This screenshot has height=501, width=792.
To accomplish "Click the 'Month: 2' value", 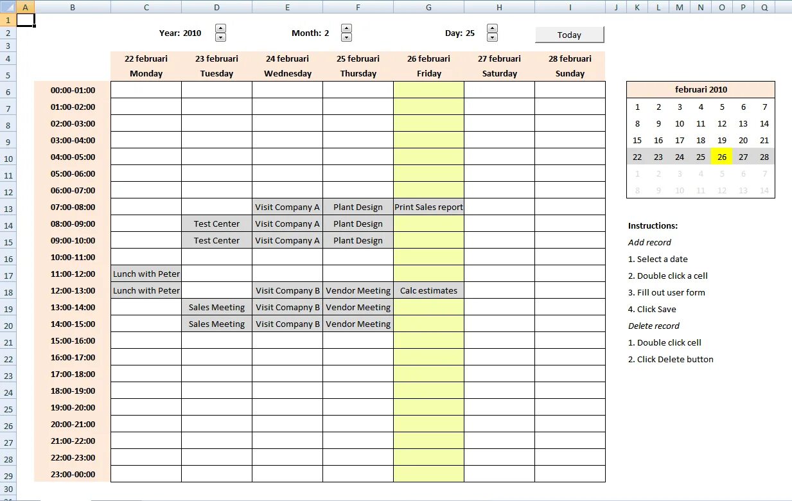I will click(x=310, y=33).
